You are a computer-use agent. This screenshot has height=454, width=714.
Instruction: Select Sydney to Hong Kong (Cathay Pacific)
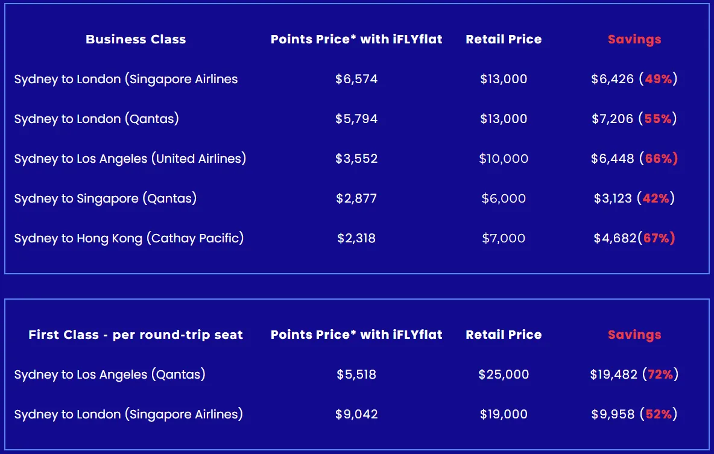pyautogui.click(x=129, y=238)
